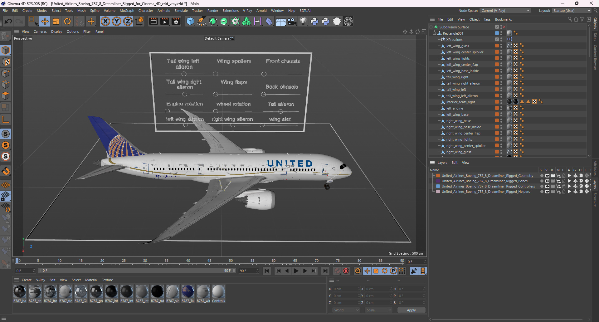
Task: Click the globe icon in toolbar
Action: 348,21
